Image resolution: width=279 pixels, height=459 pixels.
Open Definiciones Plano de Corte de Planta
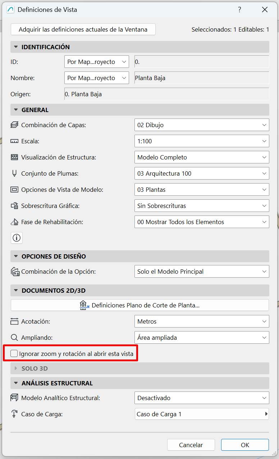pos(139,305)
